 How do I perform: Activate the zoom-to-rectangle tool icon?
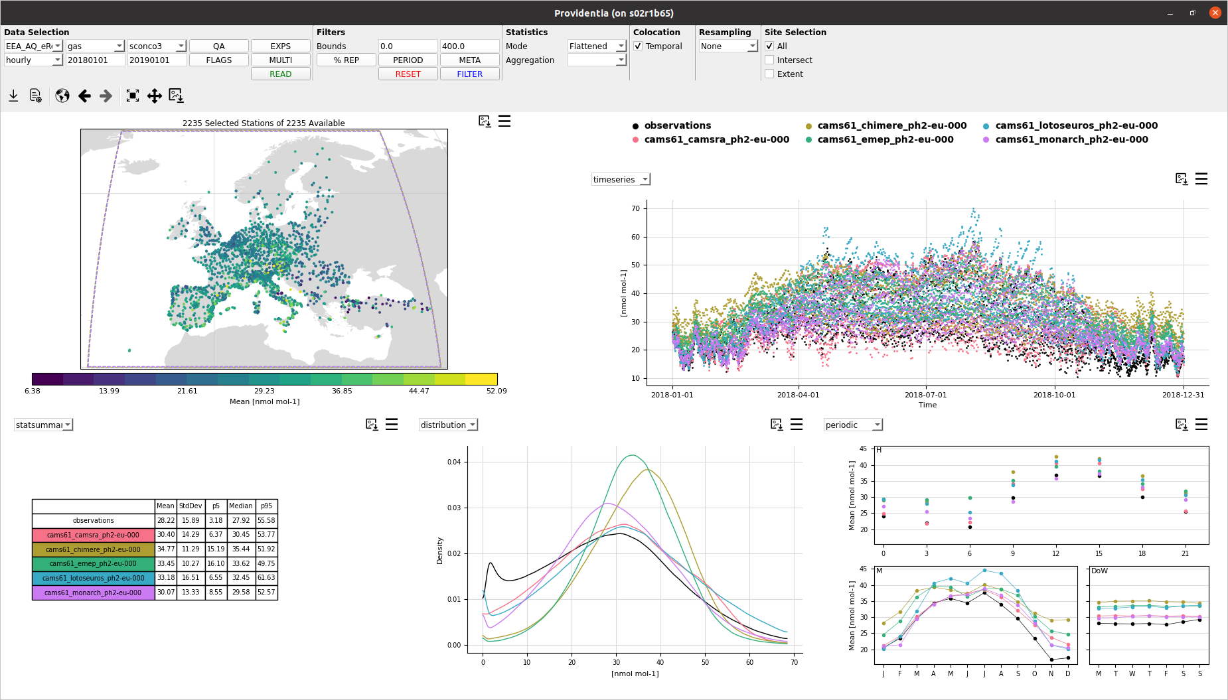(x=133, y=96)
